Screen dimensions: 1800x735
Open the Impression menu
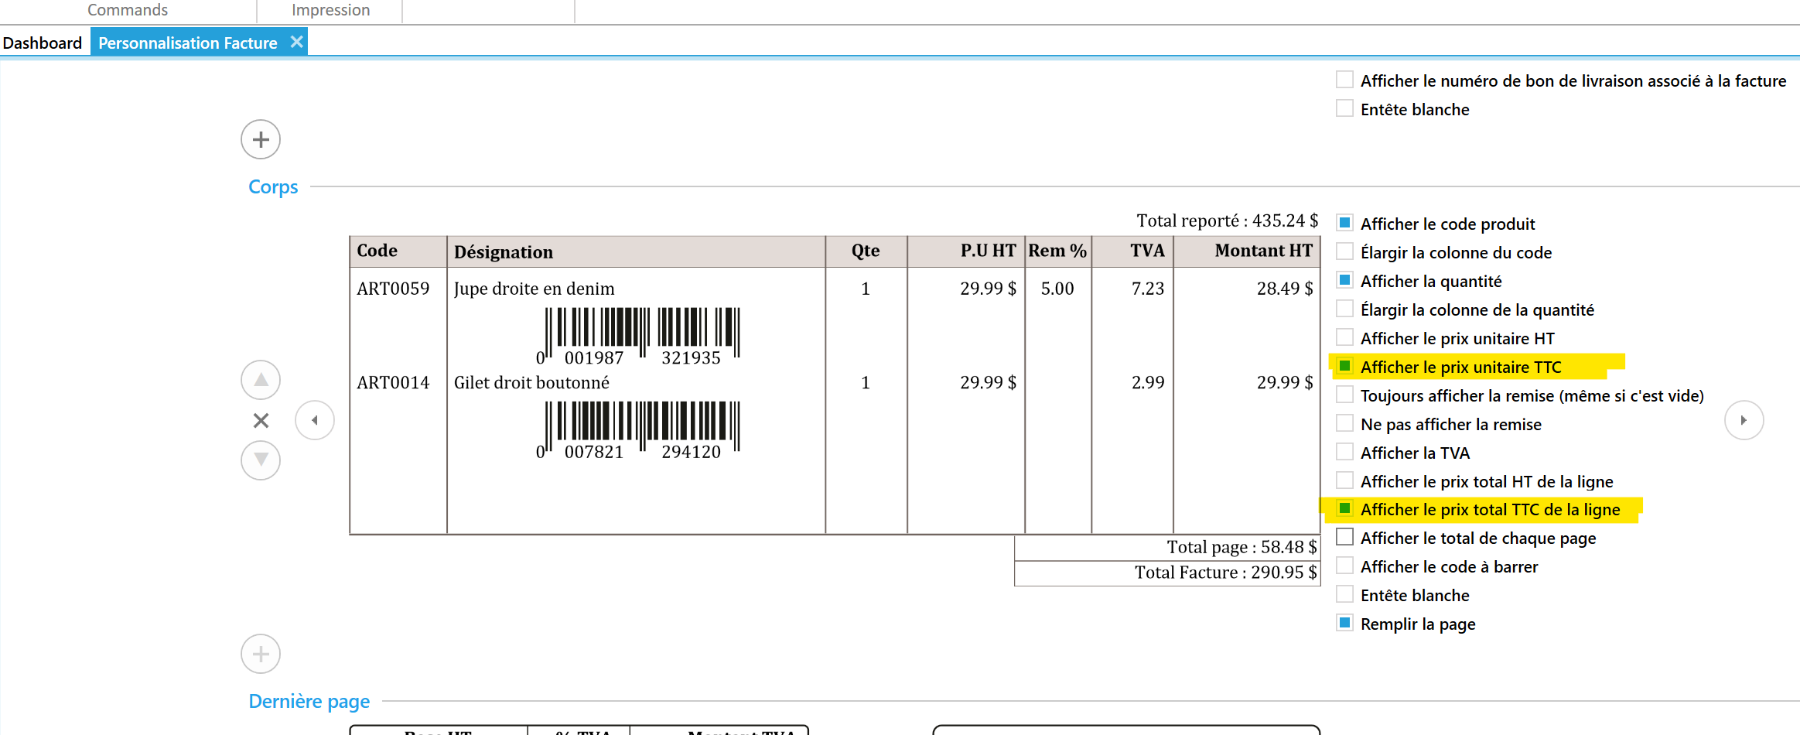pyautogui.click(x=330, y=10)
